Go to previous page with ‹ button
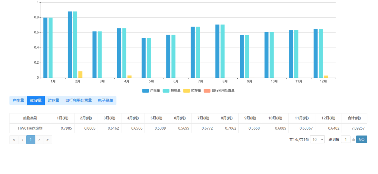 pyautogui.click(x=22, y=140)
